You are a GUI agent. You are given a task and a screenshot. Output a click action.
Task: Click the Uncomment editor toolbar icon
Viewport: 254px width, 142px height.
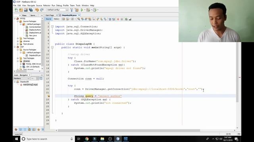coord(130,19)
